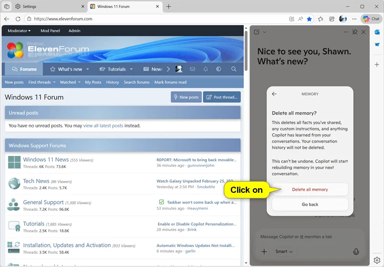The width and height of the screenshot is (384, 267).
Task: Open the My Posts link
Action: (x=93, y=82)
